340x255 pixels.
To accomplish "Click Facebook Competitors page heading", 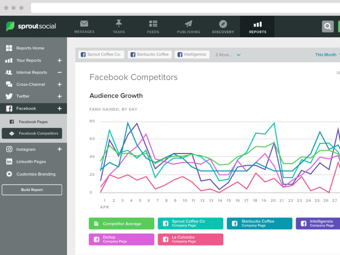I will point(134,77).
